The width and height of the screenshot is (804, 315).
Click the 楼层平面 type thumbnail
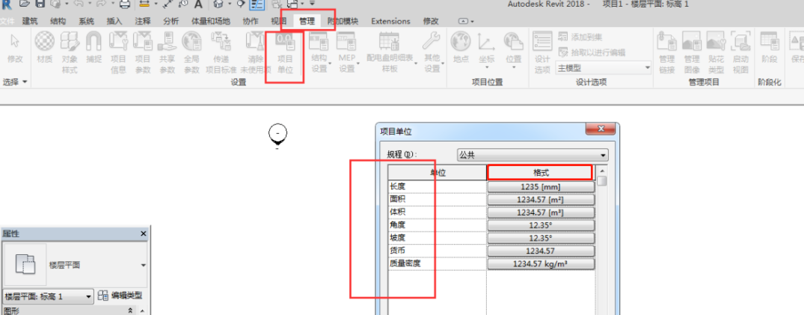click(x=25, y=265)
